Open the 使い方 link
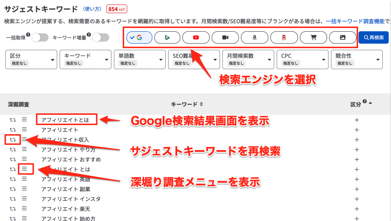 92,9
